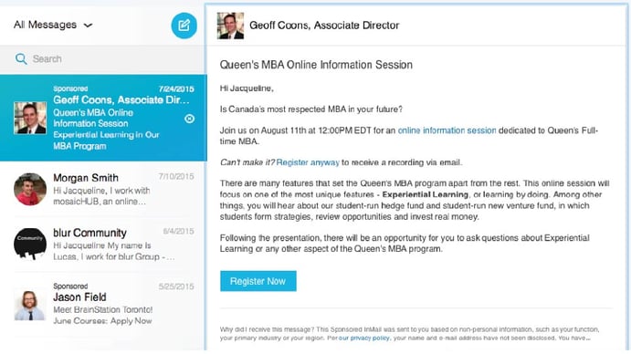Open Geoff Coons header profile photo
The width and height of the screenshot is (631, 354).
(230, 26)
